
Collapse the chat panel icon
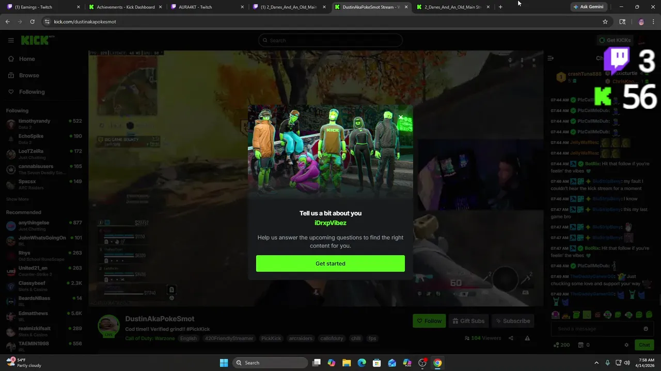click(550, 58)
